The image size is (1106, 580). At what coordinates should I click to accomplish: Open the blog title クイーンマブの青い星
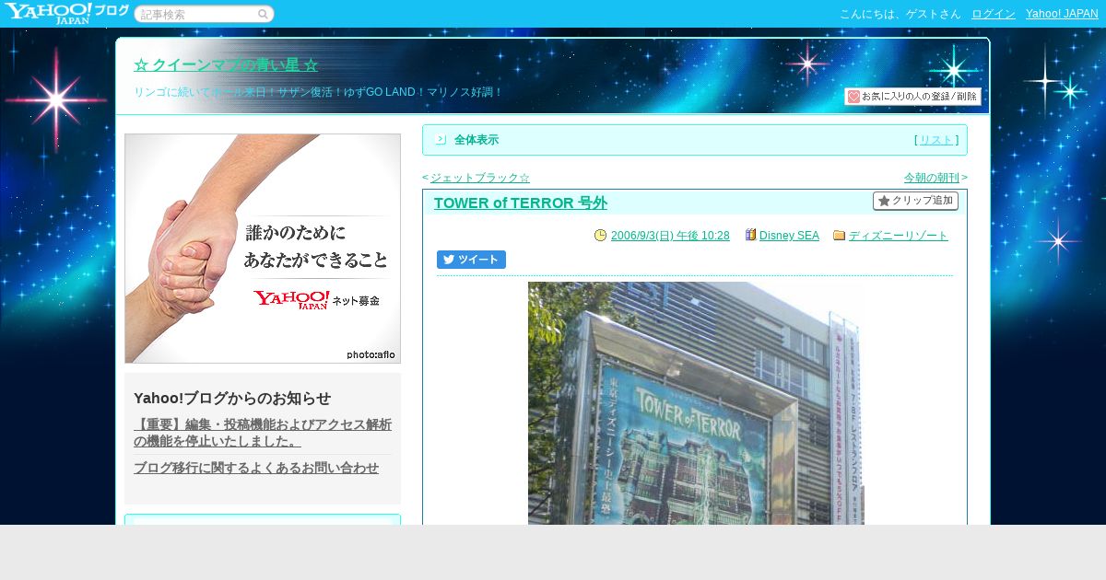[x=226, y=65]
